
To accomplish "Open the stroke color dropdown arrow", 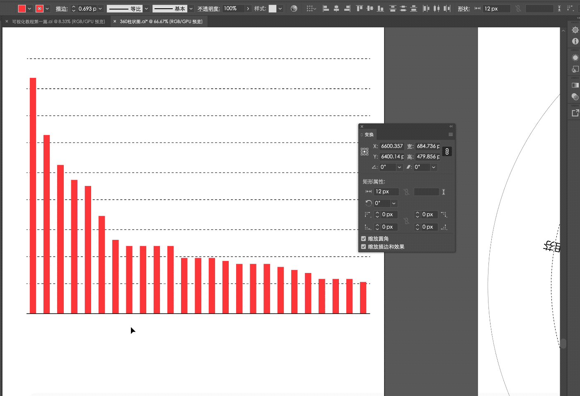I will click(47, 9).
